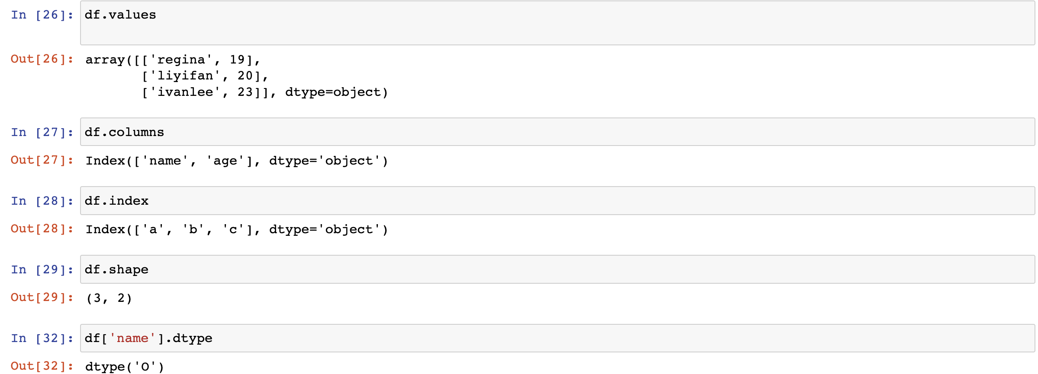This screenshot has width=1038, height=374.
Task: Click into the df.shape cell
Action: pos(558,269)
